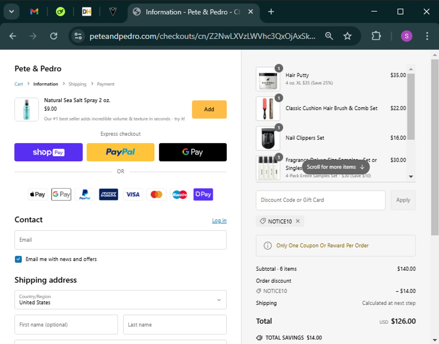The image size is (439, 344).
Task: Click the Fragrance Samples thumbnail
Action: (x=268, y=168)
